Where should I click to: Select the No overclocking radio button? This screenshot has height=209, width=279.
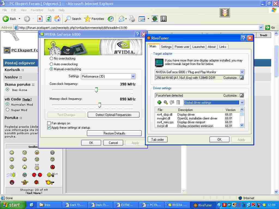tap(51, 59)
